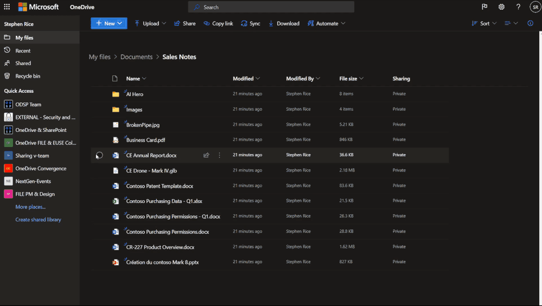Open the app launcher waffle icon
542x306 pixels.
(7, 7)
